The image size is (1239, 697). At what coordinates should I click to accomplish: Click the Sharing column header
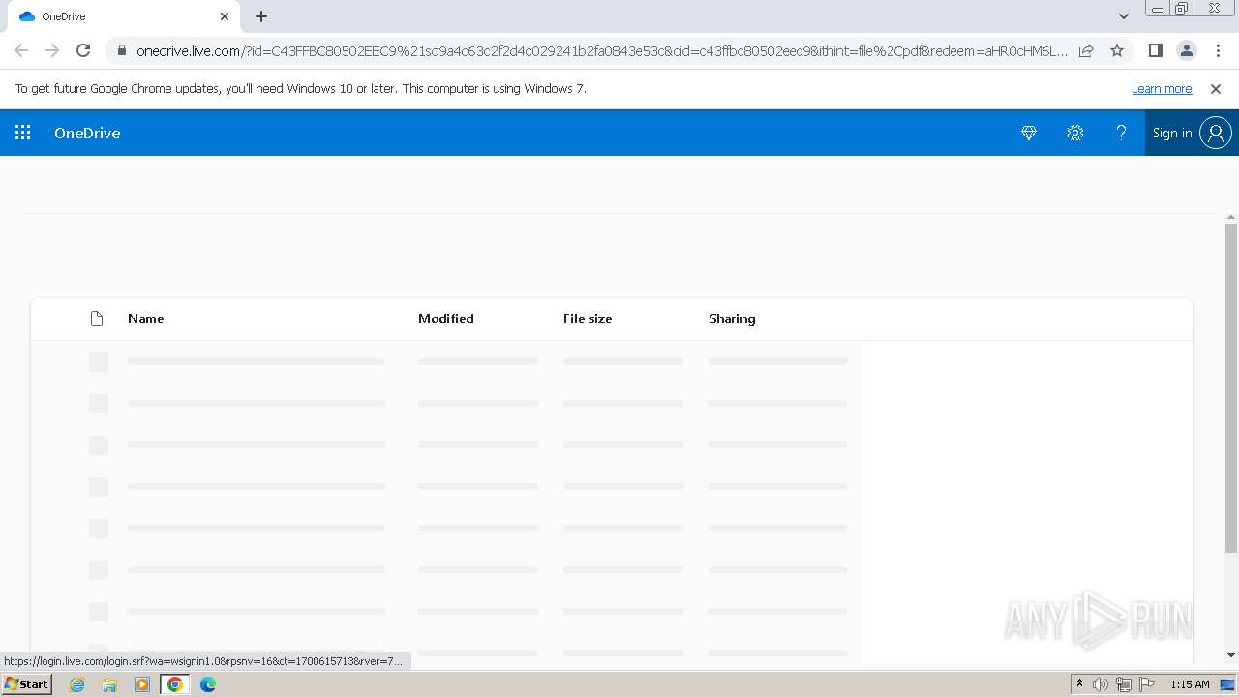[x=732, y=318]
